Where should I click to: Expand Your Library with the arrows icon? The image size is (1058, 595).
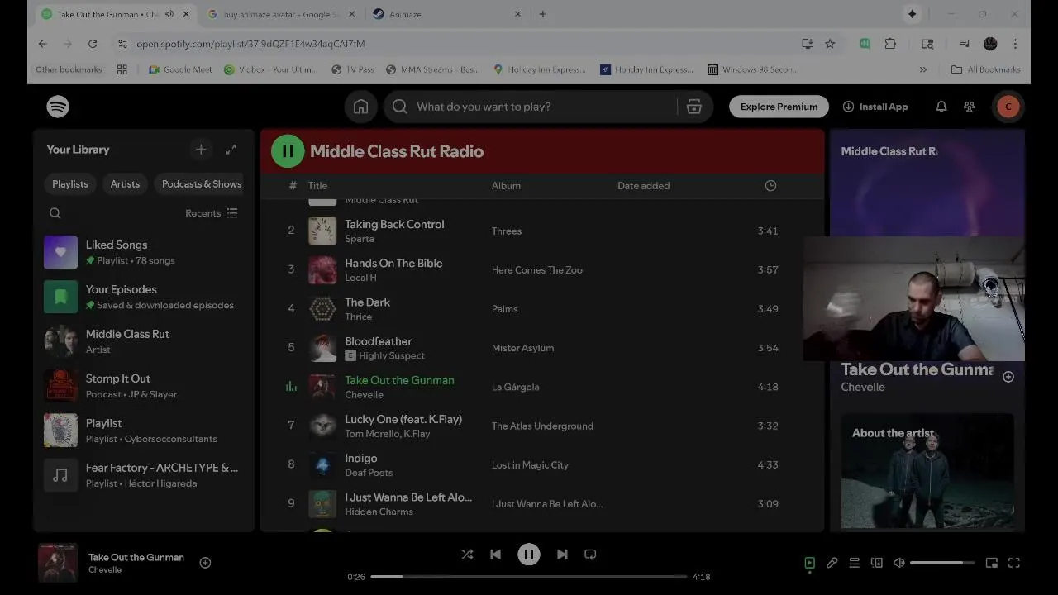coord(231,150)
